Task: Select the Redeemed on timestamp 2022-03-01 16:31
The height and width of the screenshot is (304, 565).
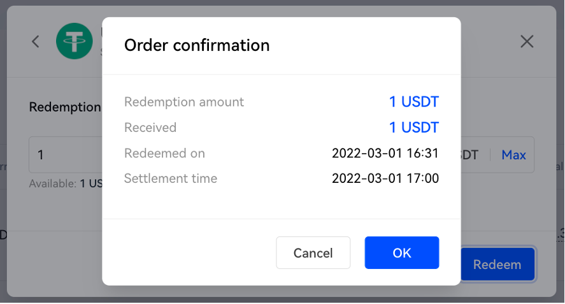Action: [x=385, y=153]
